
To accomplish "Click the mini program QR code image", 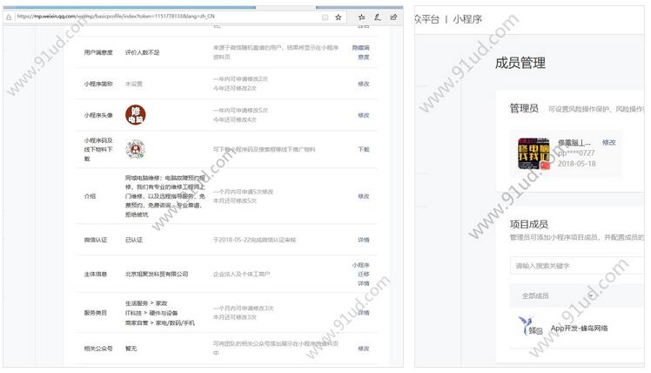I will (136, 149).
